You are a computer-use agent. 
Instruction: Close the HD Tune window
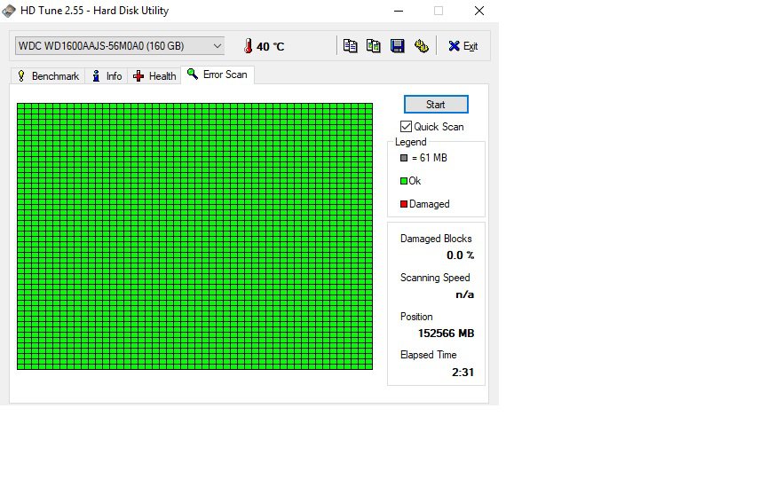coord(479,11)
